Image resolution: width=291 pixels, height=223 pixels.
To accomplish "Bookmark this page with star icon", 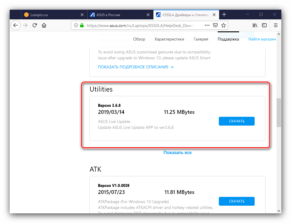I will pyautogui.click(x=224, y=26).
